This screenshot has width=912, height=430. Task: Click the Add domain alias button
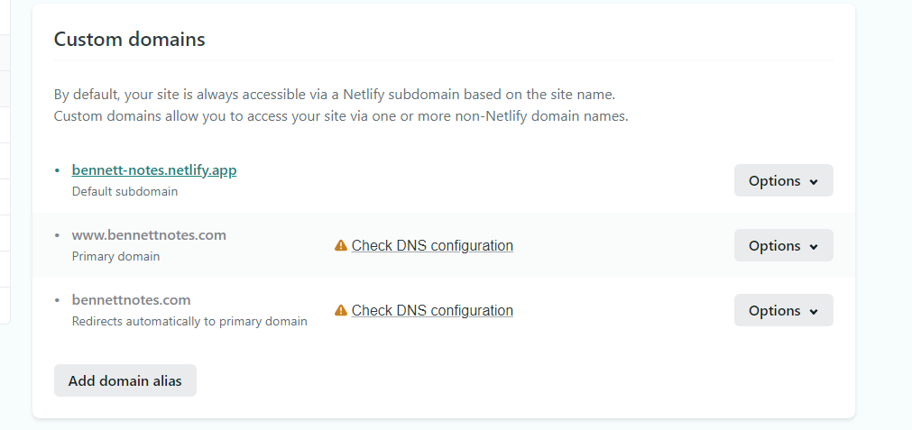(125, 380)
